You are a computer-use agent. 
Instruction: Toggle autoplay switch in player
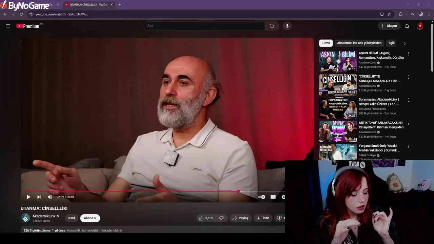tap(262, 197)
